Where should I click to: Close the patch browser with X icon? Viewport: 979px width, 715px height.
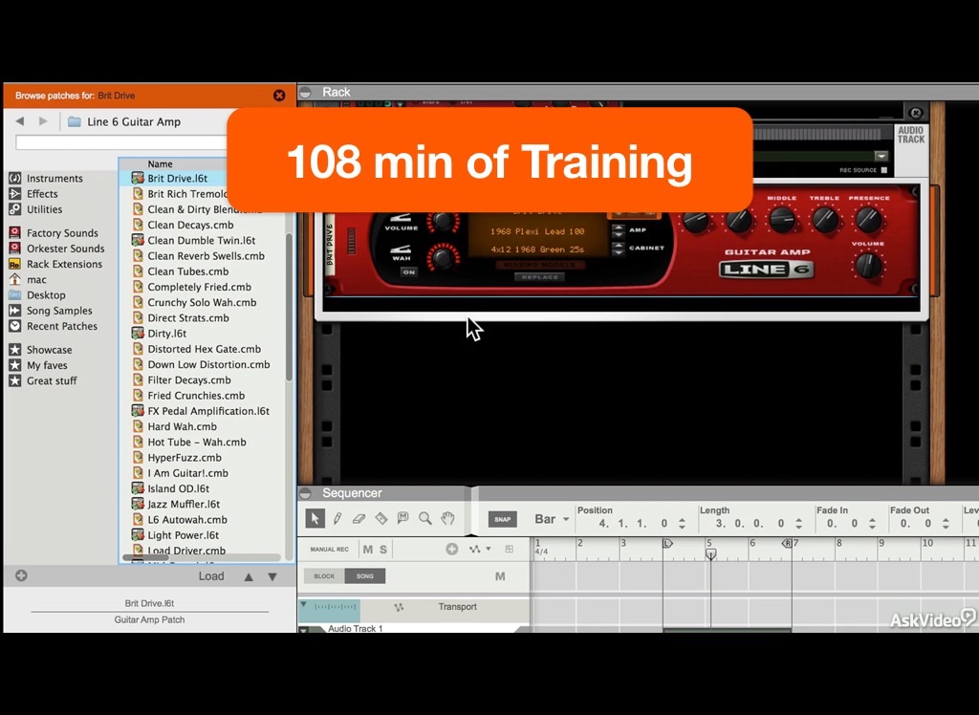[279, 96]
